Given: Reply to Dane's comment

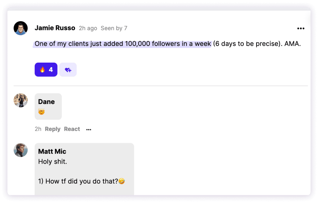Looking at the screenshot, I should 53,129.
